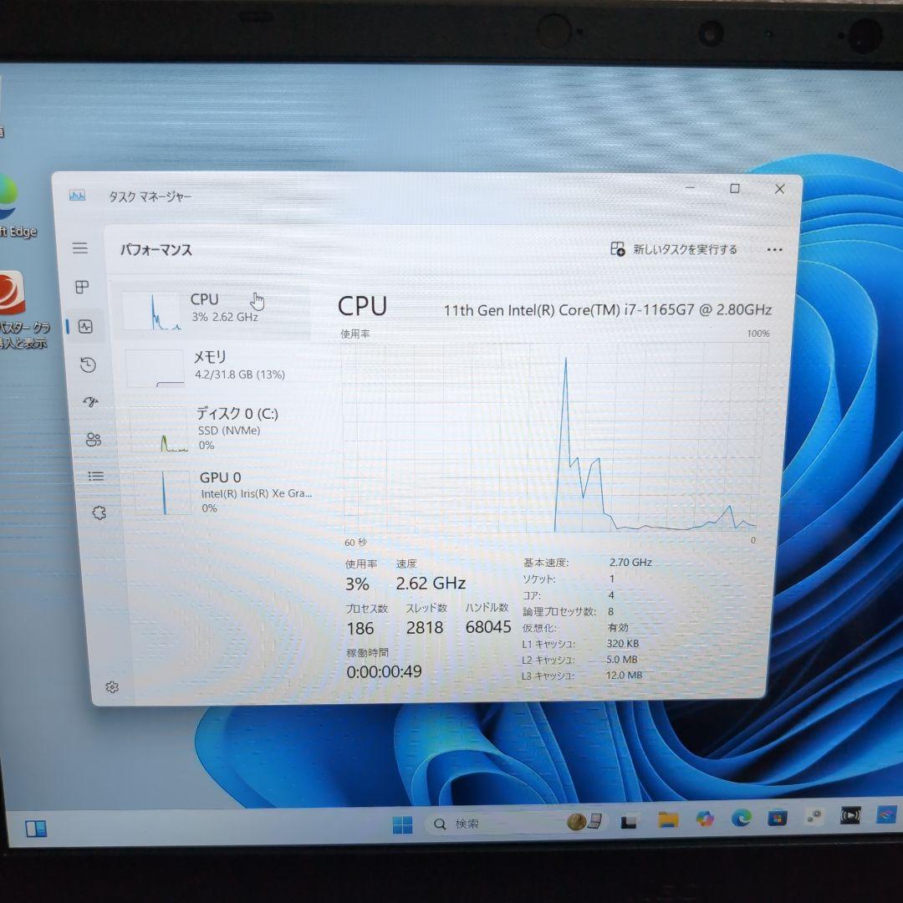
Task: Select the CPU performance entry
Action: tap(212, 310)
